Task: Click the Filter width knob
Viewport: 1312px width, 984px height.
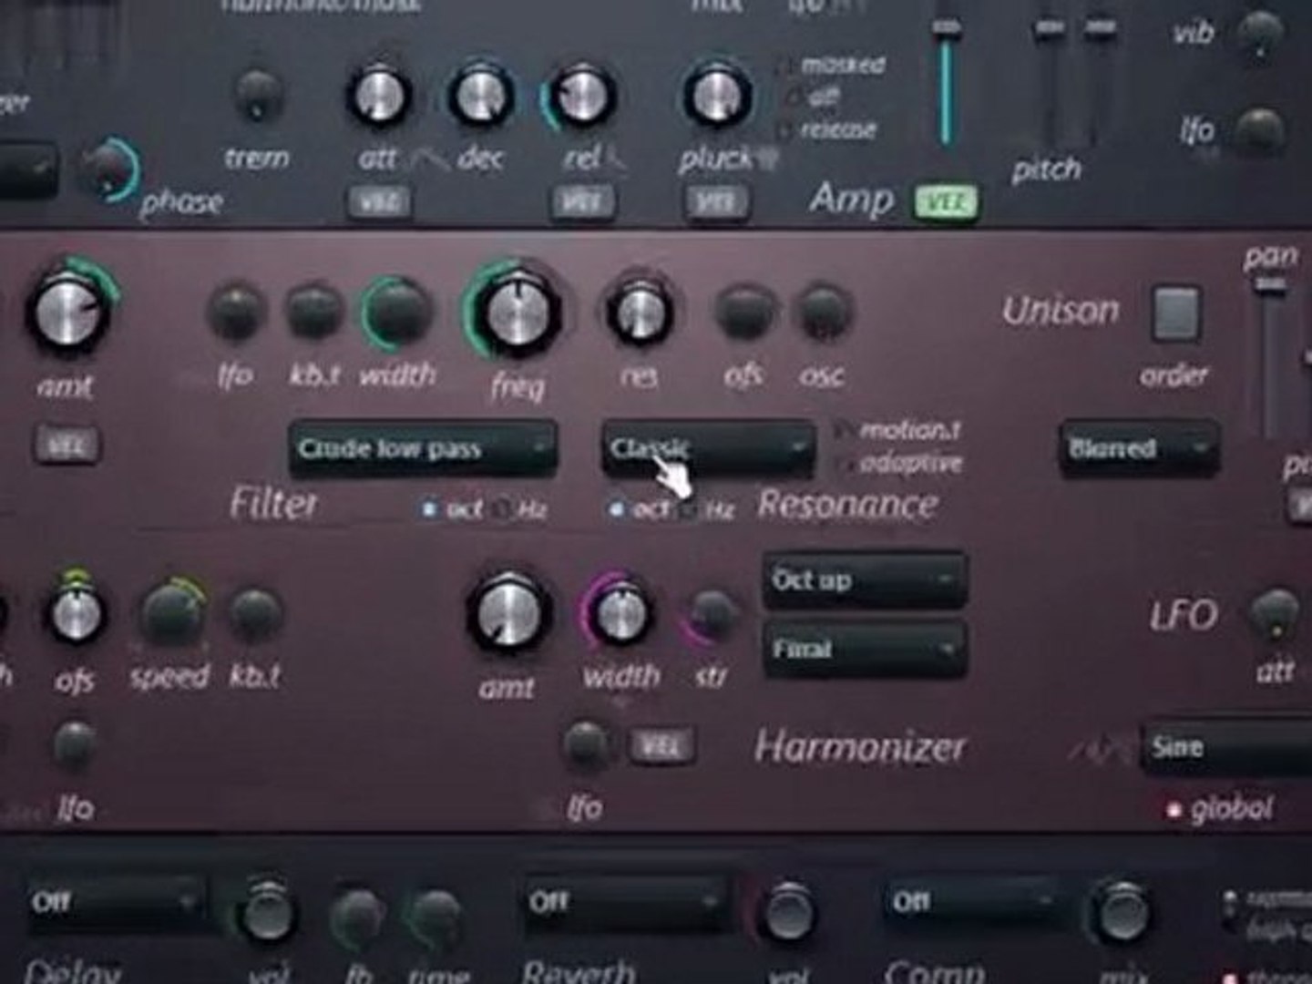Action: click(x=398, y=313)
